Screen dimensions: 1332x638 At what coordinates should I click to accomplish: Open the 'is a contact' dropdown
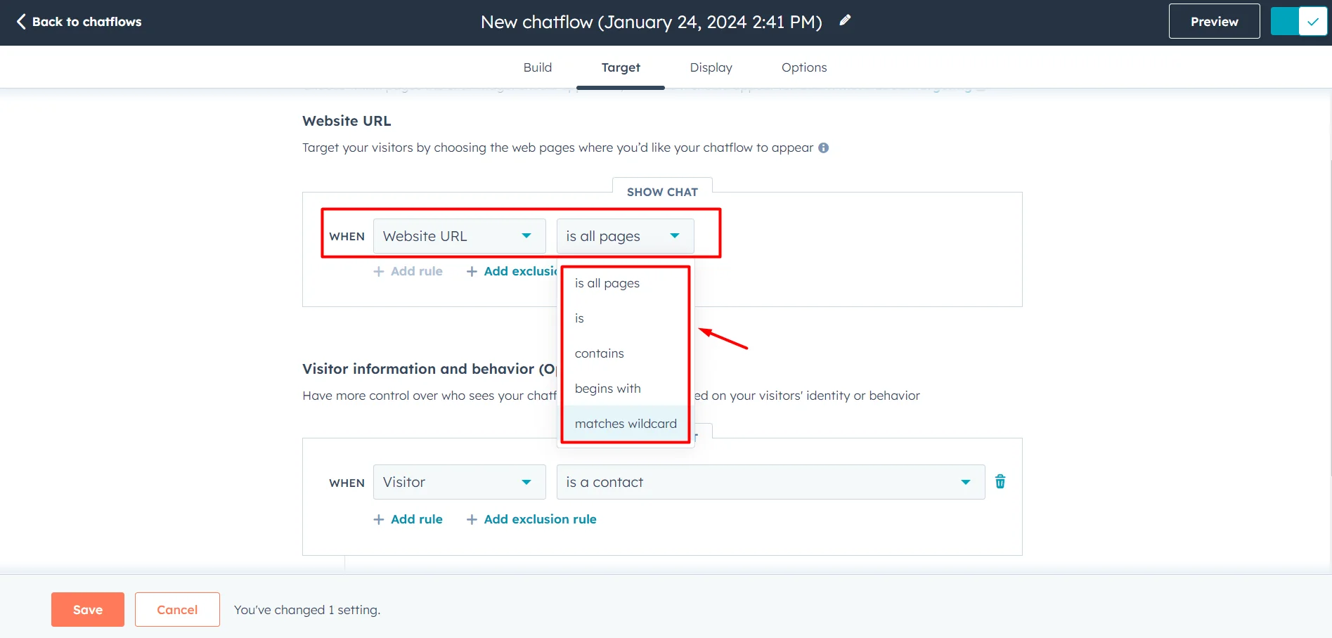click(770, 482)
